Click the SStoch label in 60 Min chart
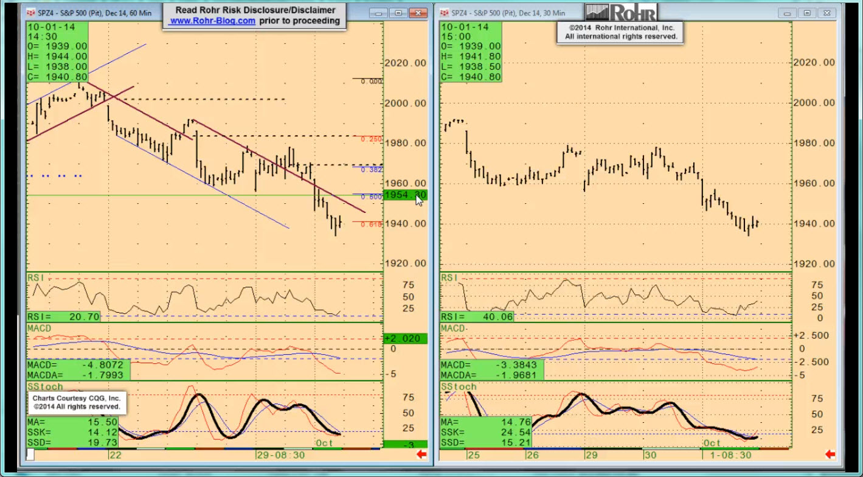This screenshot has height=477, width=863. coord(45,386)
